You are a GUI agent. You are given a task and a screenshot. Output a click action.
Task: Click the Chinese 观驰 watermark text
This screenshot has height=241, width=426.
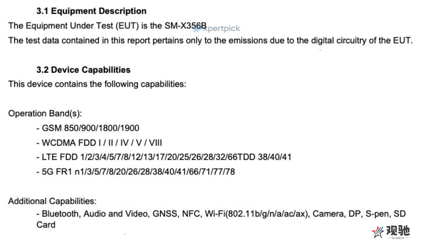click(398, 231)
